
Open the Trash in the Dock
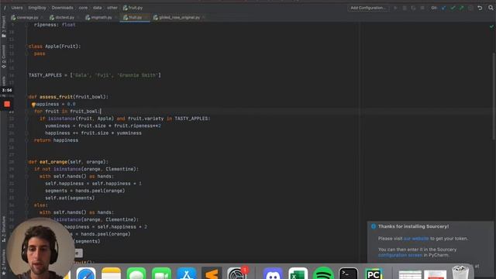tap(460, 273)
